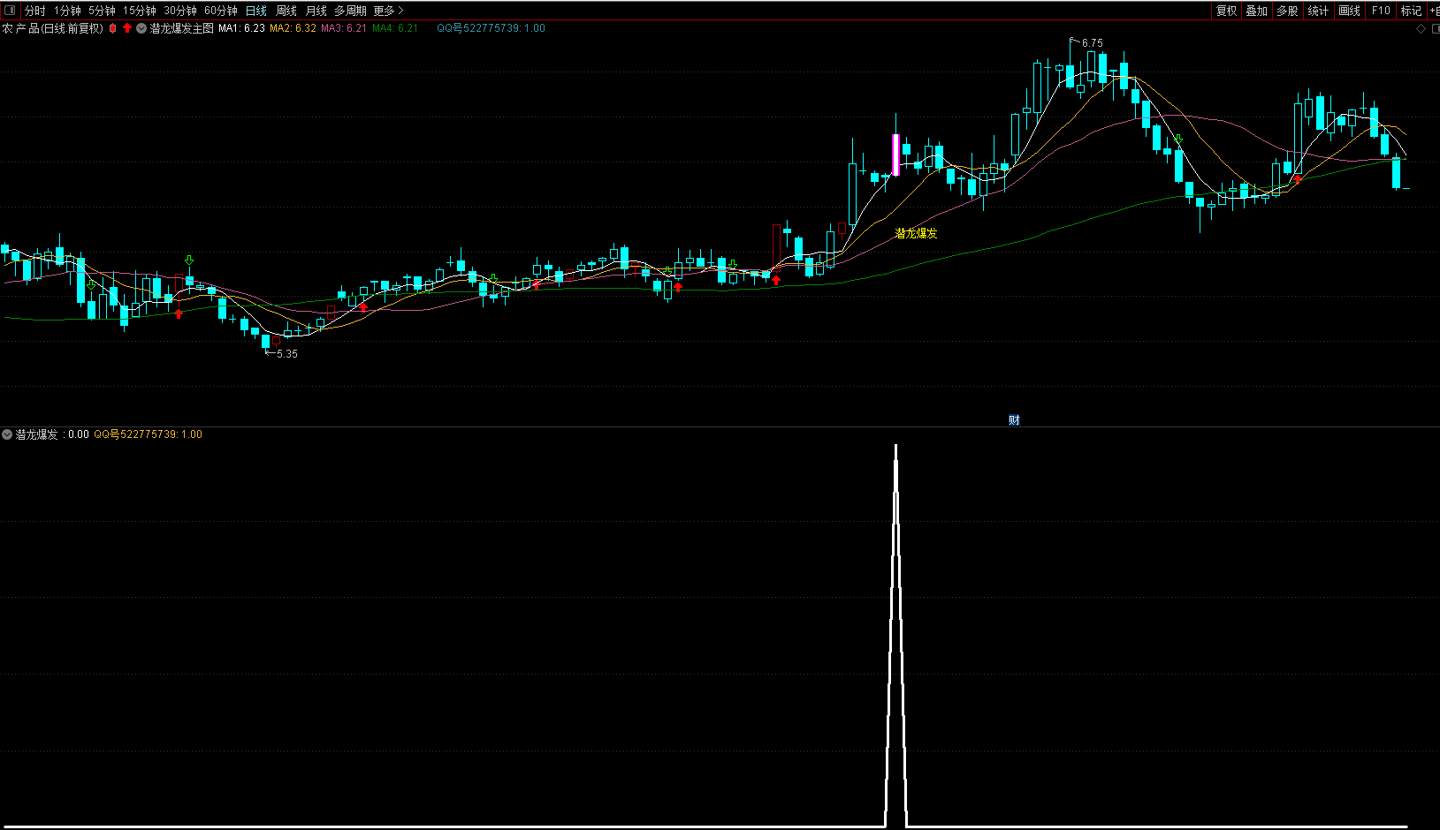Click the MA4: 6.21 value
This screenshot has width=1440, height=830.
click(395, 28)
